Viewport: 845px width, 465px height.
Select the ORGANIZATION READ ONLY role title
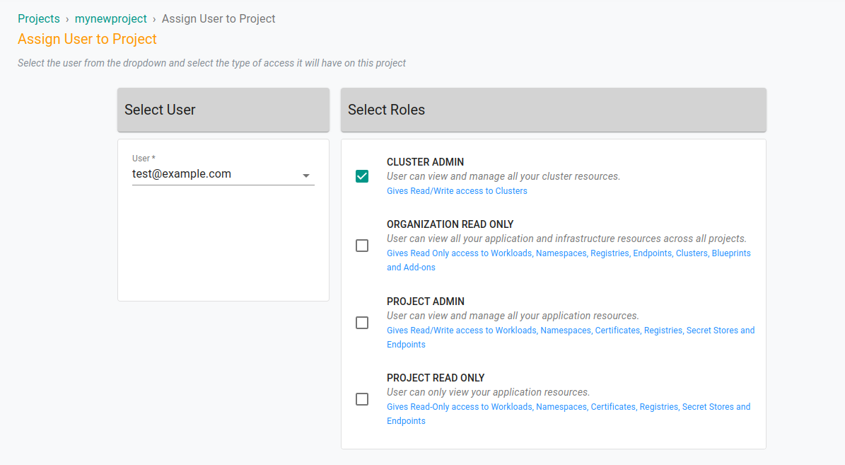tap(450, 224)
